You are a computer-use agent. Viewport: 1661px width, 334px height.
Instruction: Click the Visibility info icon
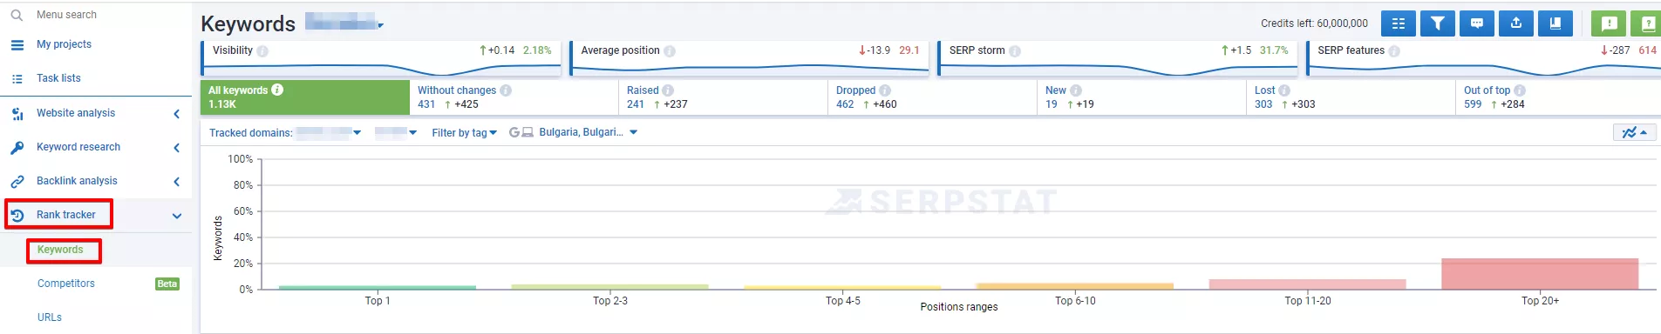(262, 51)
